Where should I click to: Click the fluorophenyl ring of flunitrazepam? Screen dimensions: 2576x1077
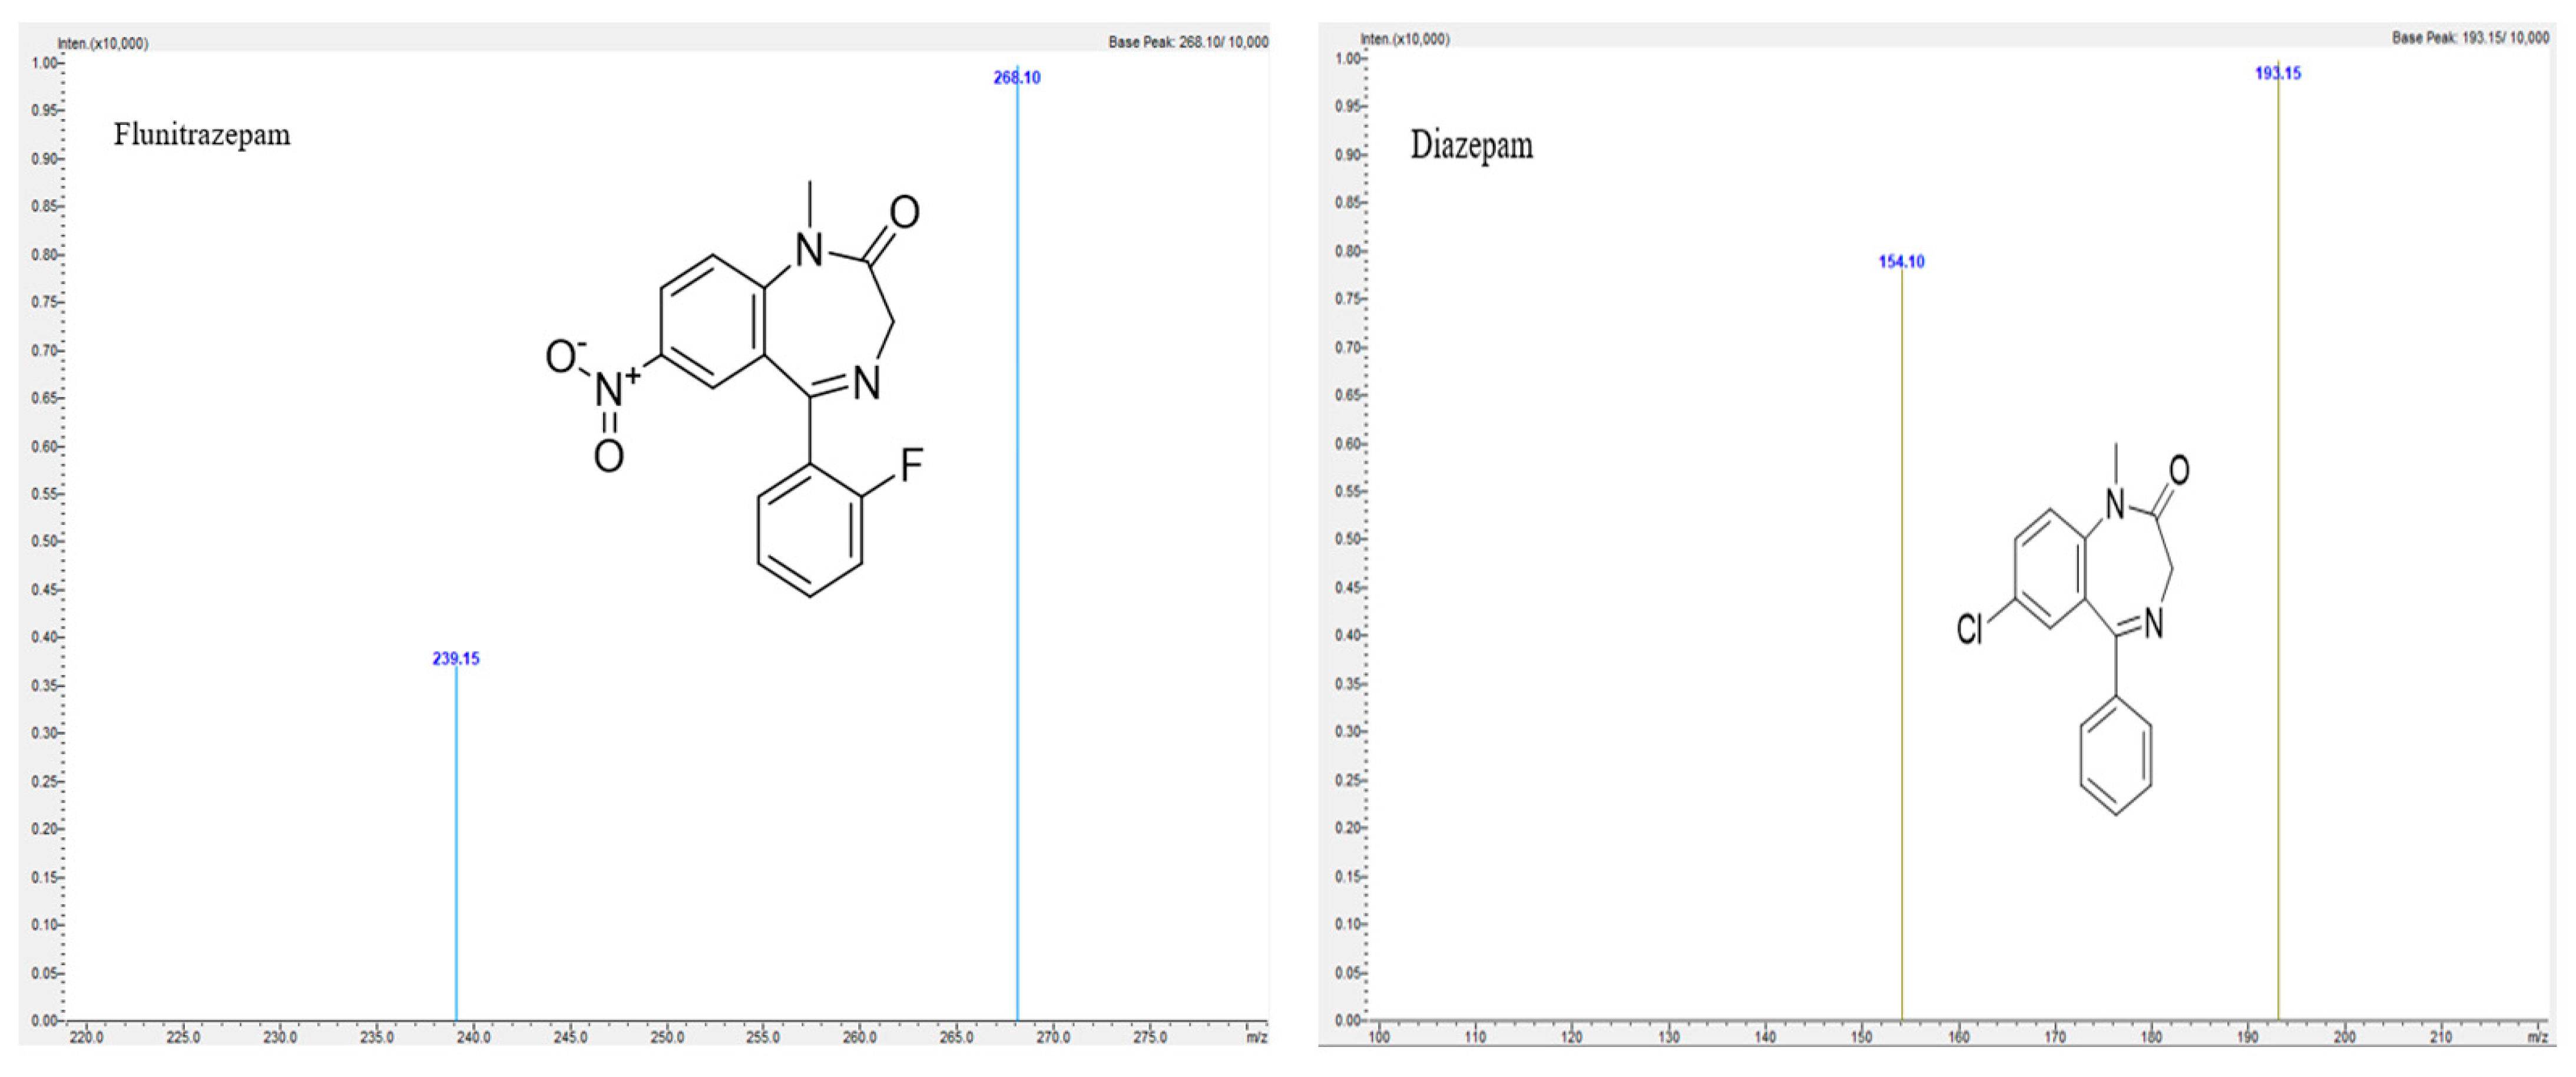pyautogui.click(x=809, y=530)
